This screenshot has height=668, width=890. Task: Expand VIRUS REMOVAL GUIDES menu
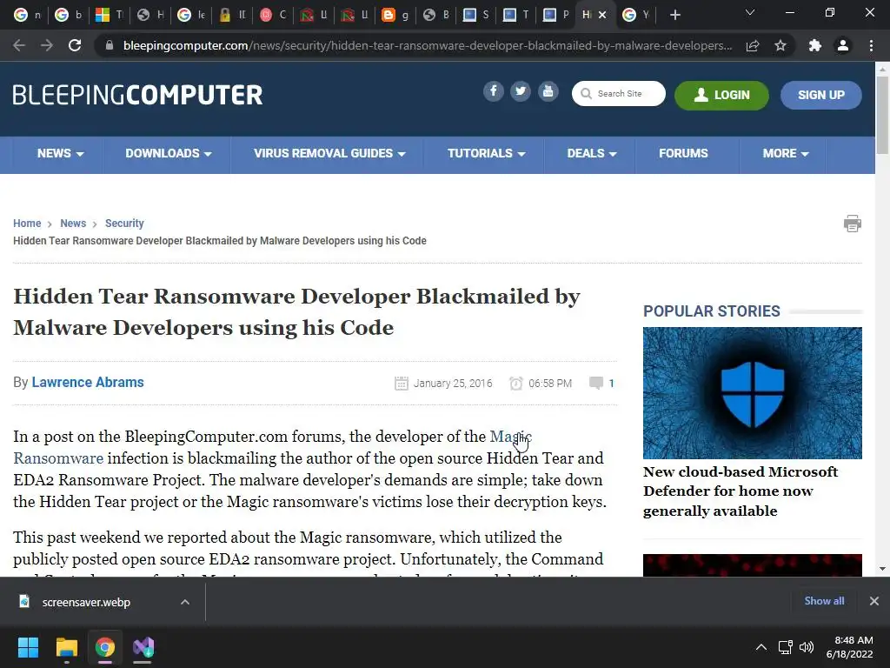pyautogui.click(x=329, y=153)
